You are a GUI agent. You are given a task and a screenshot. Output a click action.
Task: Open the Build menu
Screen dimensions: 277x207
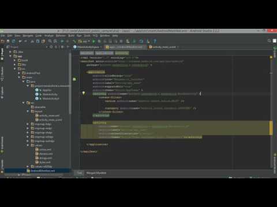point(71,36)
